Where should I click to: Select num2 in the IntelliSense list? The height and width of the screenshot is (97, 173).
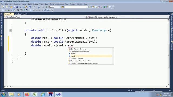(x=90, y=56)
